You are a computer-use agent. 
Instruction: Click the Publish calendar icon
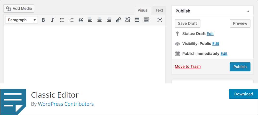[178, 53]
